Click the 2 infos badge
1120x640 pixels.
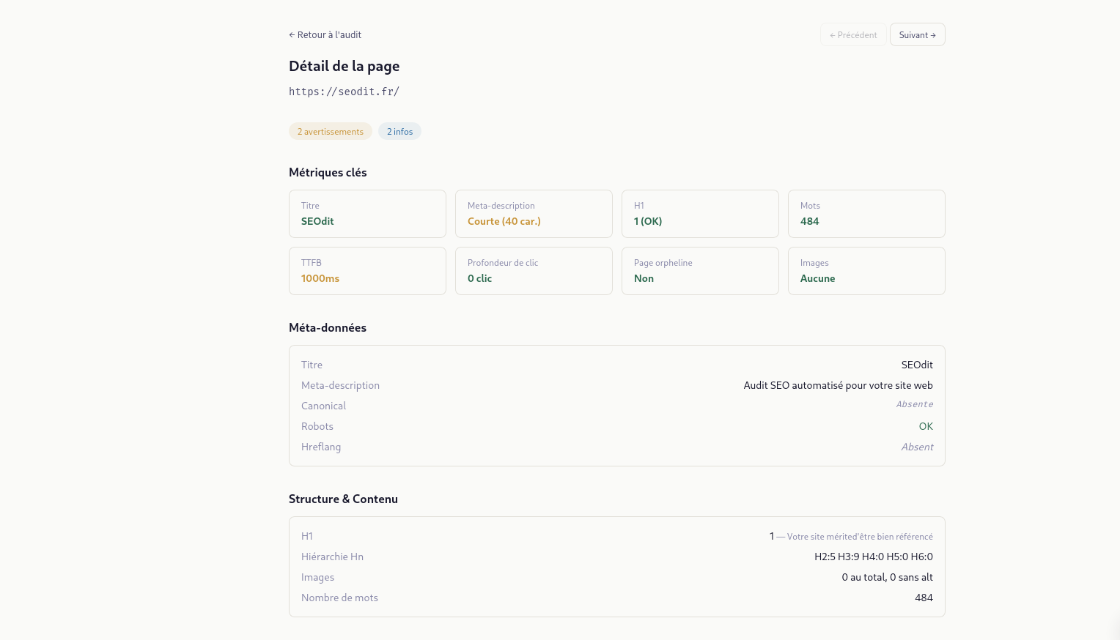coord(399,132)
